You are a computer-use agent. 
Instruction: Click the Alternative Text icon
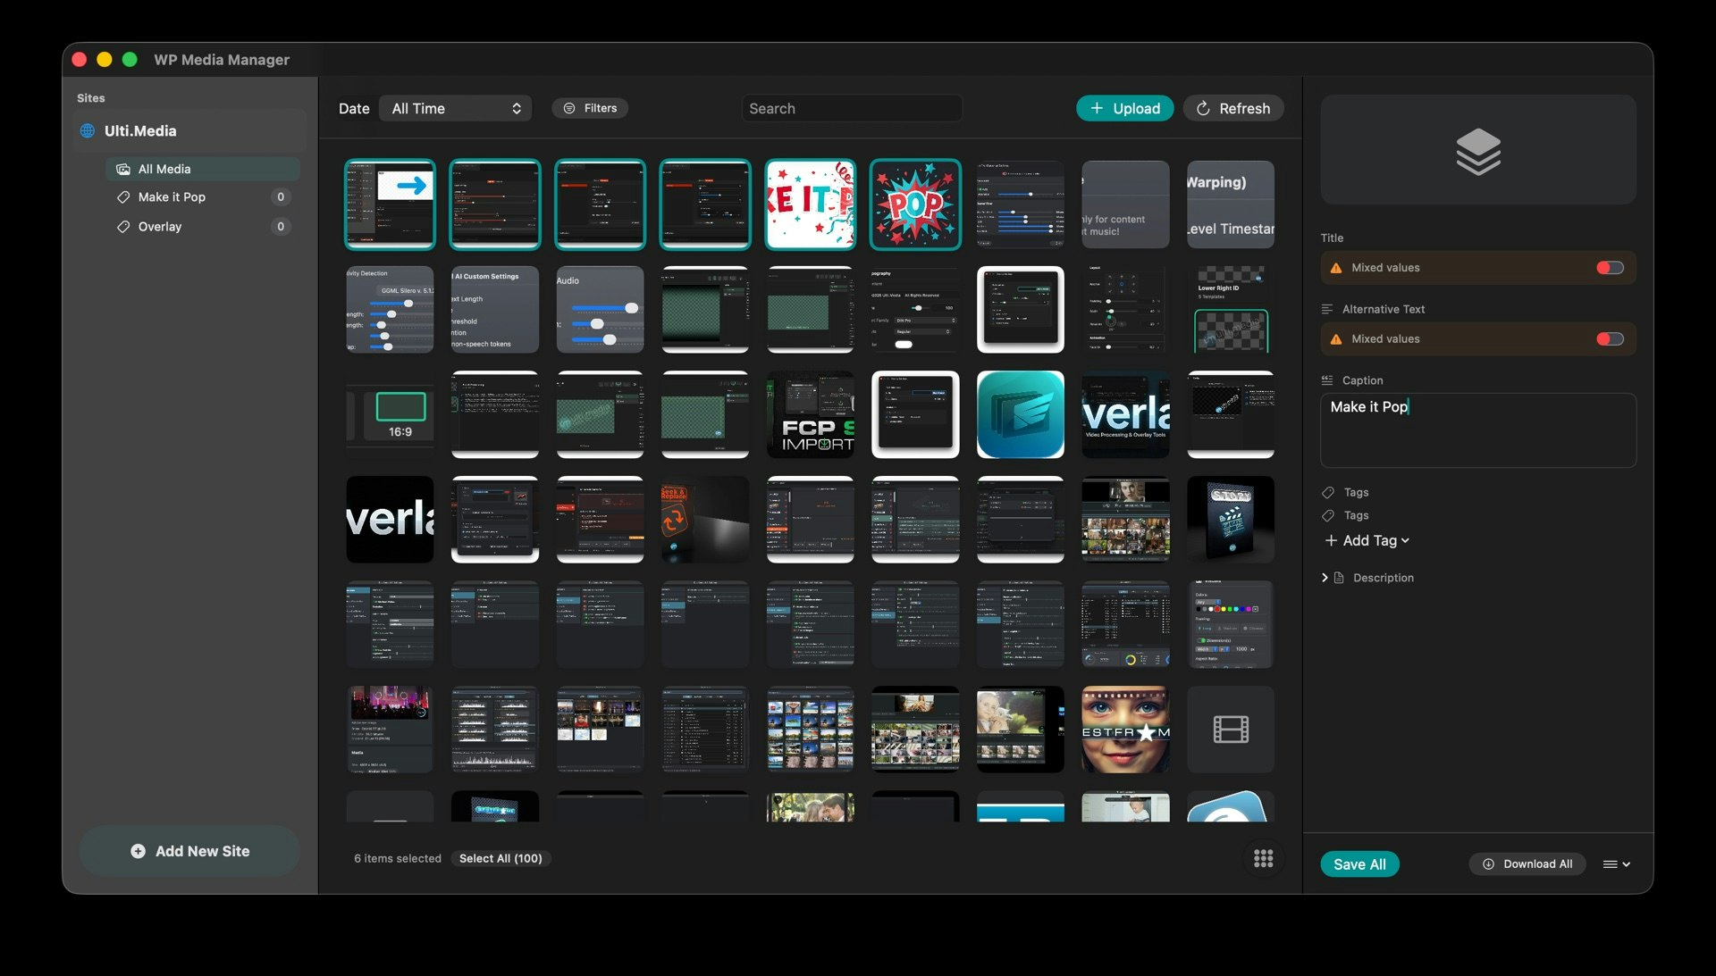tap(1326, 308)
